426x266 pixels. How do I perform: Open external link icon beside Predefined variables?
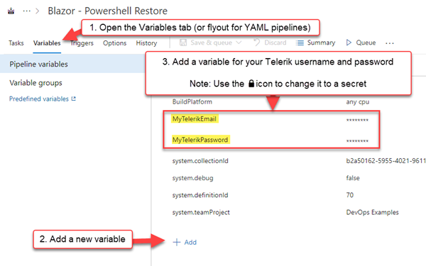point(73,99)
